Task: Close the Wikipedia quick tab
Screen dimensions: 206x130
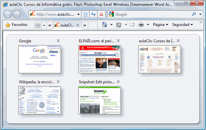Action: (x=58, y=82)
